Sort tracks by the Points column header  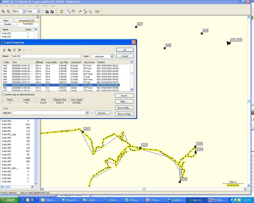coord(28,30)
